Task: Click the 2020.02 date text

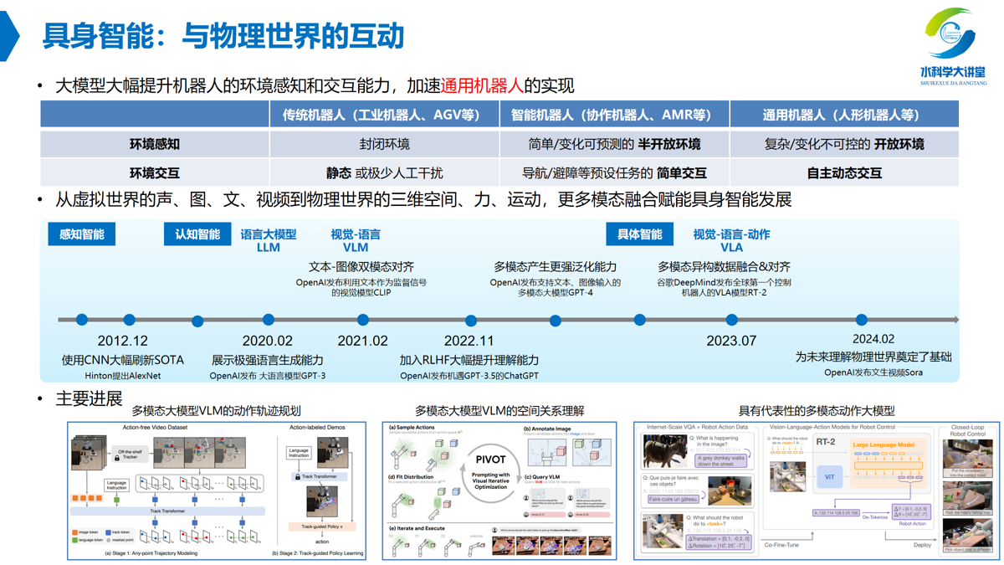Action: pyautogui.click(x=268, y=341)
